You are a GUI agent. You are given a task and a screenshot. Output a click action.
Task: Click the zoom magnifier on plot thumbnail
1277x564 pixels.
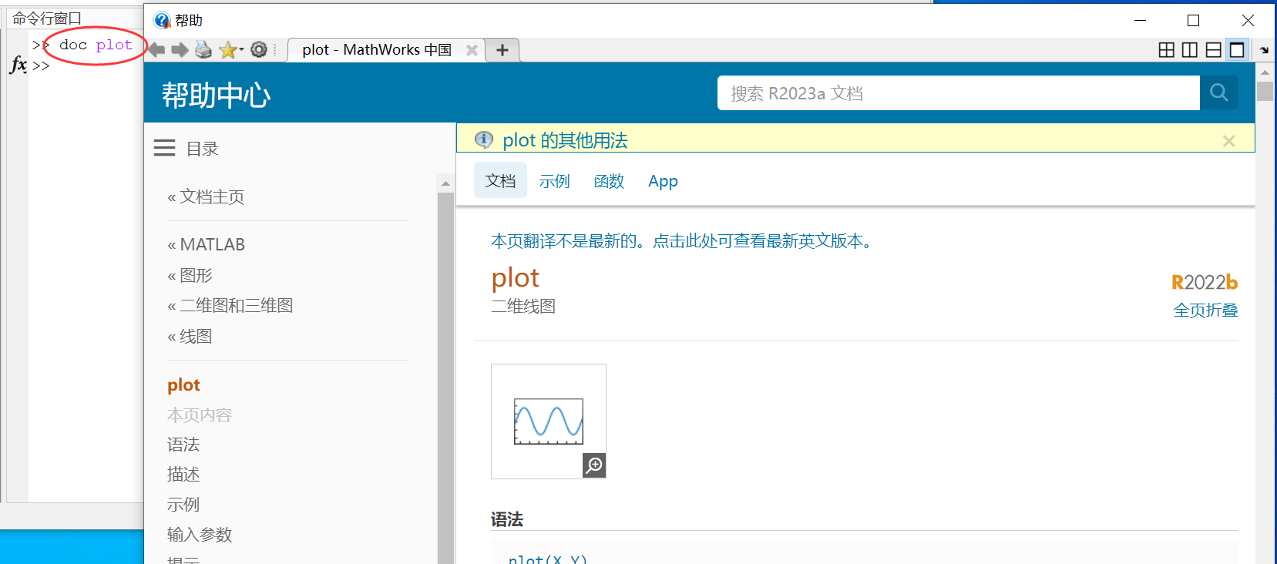coord(594,465)
